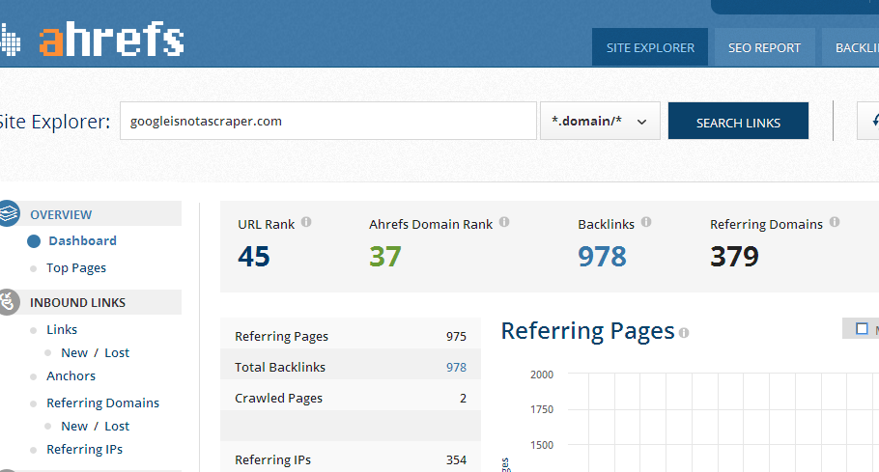Screen dimensions: 879x472
Task: Click the Site Explorer domain input field
Action: click(x=327, y=122)
